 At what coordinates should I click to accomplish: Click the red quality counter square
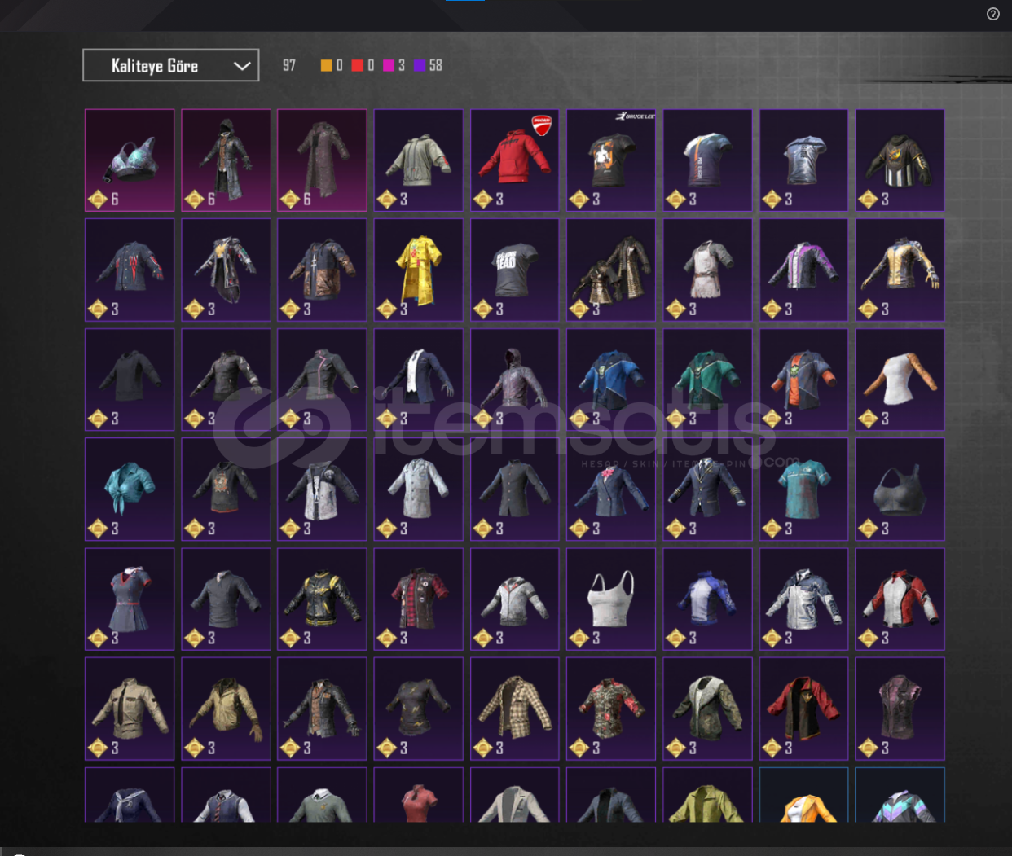357,65
